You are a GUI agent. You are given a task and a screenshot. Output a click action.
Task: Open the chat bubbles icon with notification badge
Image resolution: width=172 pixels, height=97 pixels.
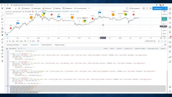click(170, 37)
